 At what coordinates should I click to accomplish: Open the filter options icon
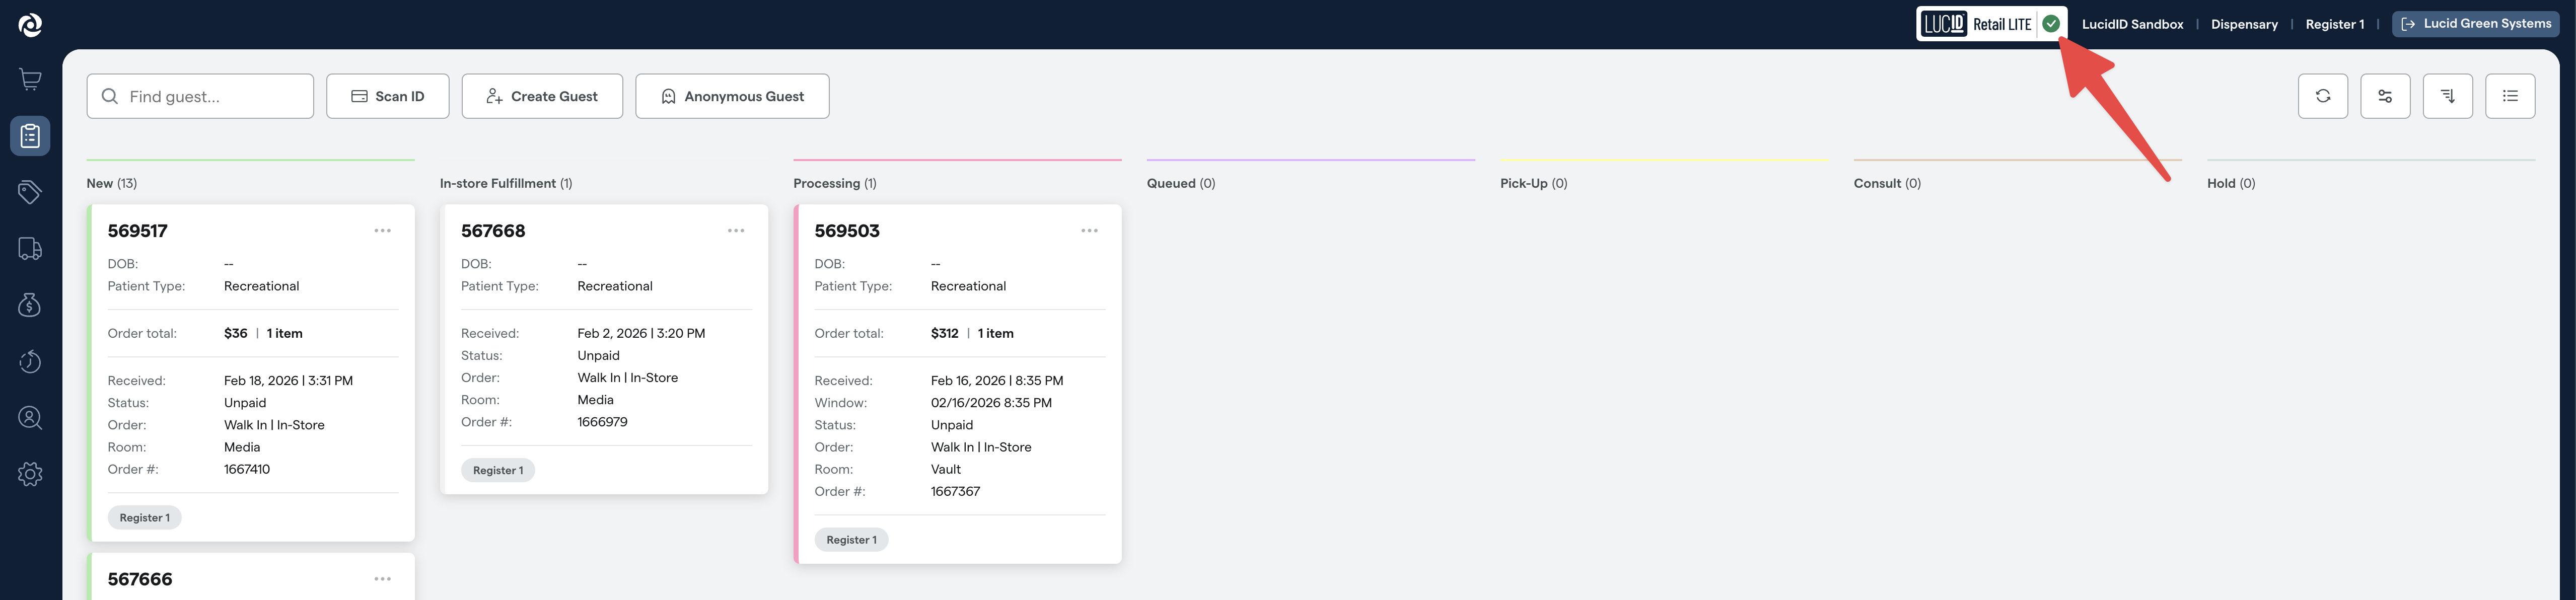2386,96
